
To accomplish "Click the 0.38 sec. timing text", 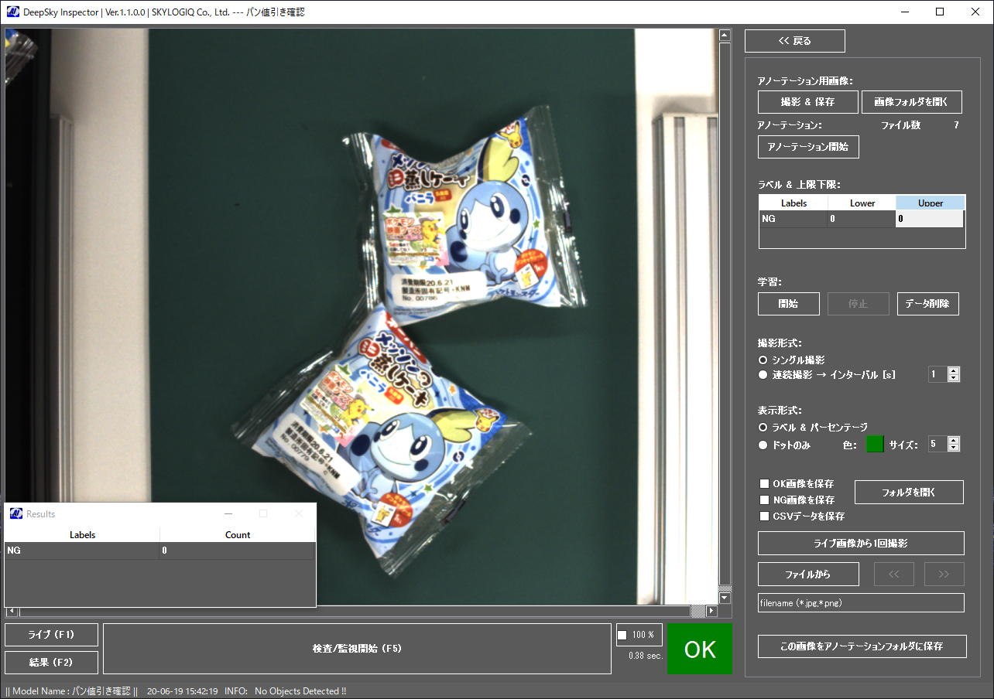I will [645, 656].
